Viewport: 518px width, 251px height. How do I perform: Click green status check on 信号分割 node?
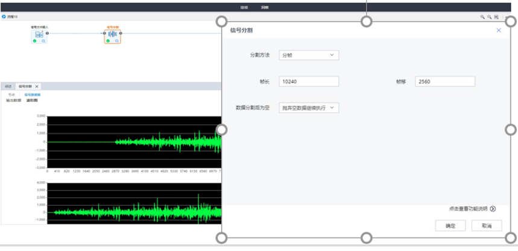tap(108, 41)
